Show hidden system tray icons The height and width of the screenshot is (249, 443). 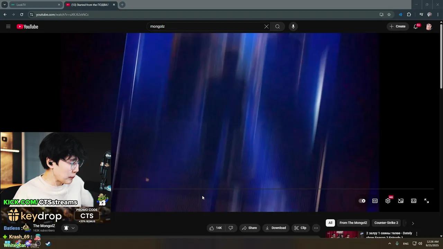pos(389,244)
